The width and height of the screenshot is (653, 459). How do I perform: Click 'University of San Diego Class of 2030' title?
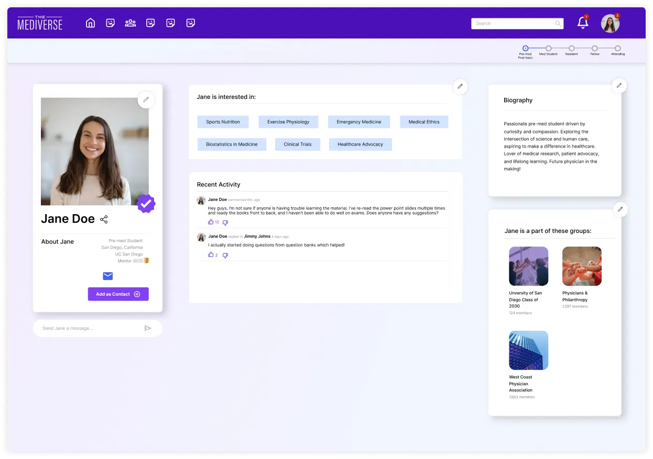(526, 299)
